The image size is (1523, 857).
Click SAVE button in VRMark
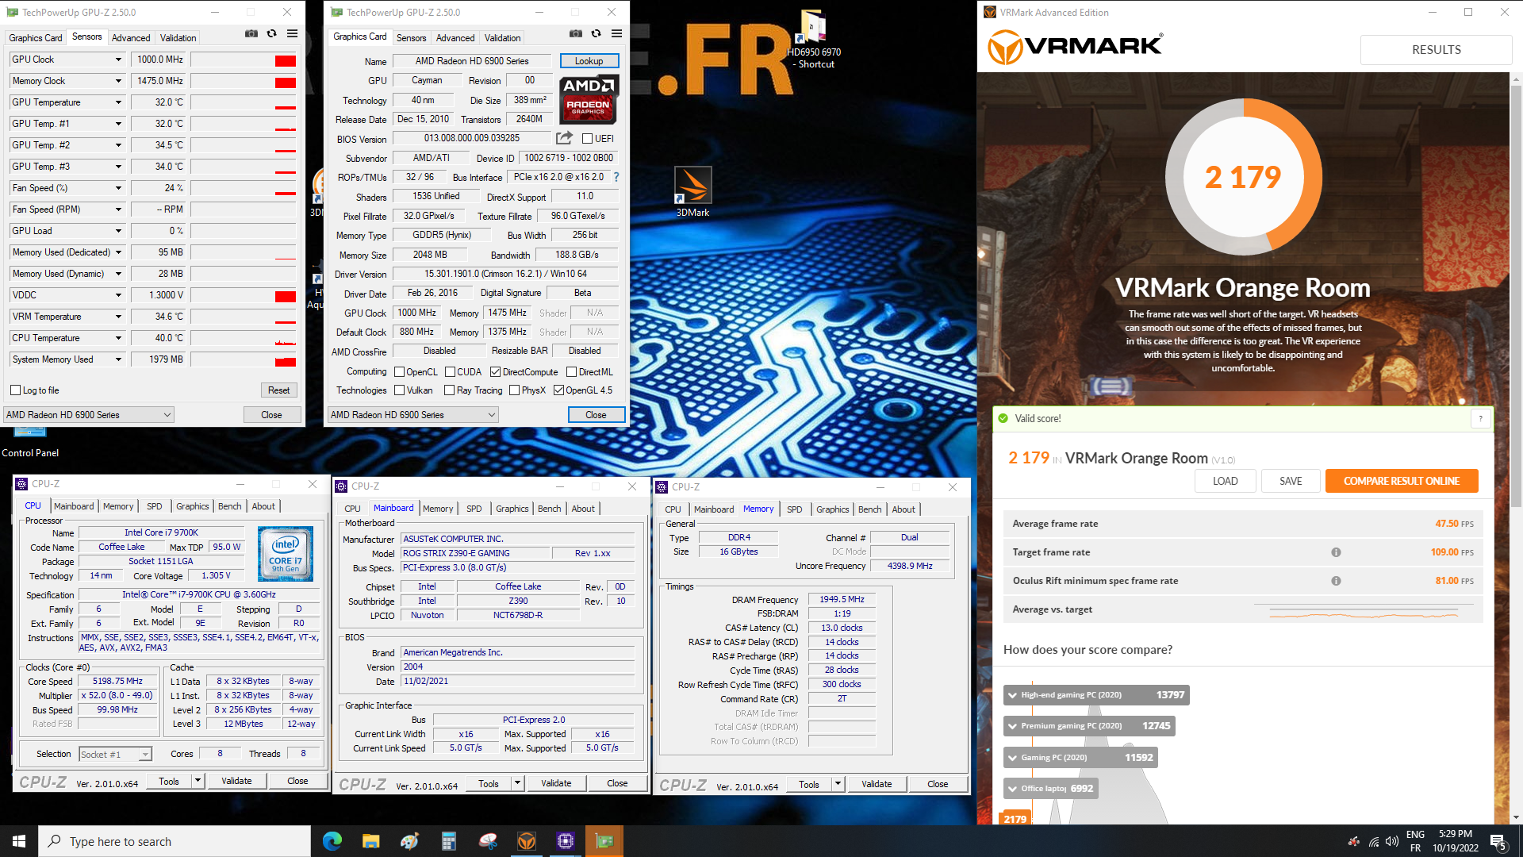coord(1291,481)
